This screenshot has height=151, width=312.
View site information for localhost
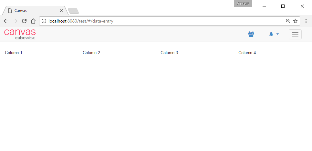44,21
